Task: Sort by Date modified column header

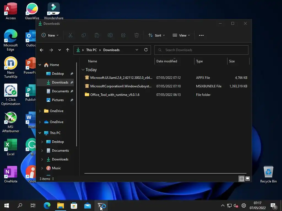Action: click(167, 61)
